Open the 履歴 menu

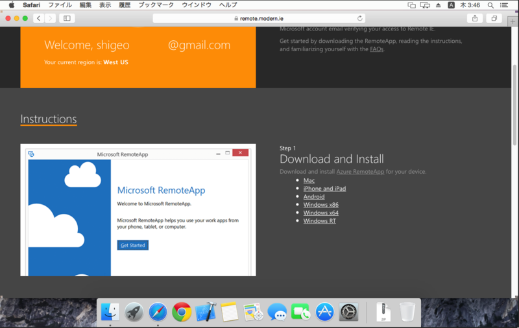[125, 5]
